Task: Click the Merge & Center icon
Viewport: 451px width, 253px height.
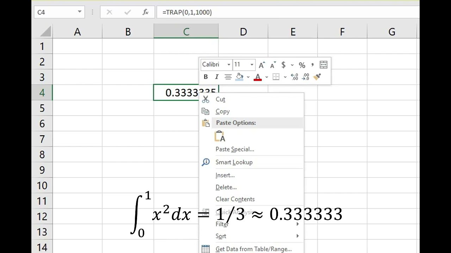Action: (323, 65)
